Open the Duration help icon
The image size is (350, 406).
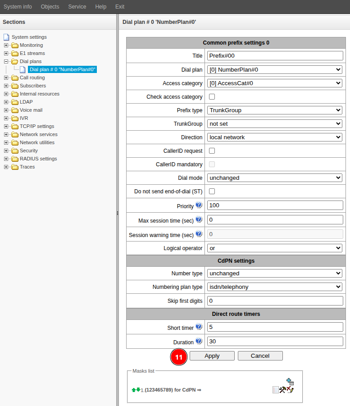tap(199, 341)
